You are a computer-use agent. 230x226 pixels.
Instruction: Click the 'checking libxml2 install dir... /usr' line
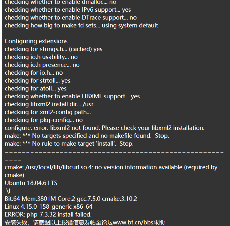(49, 104)
